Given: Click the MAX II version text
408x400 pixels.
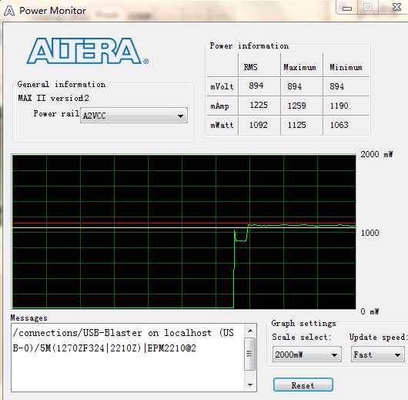Looking at the screenshot, I should click(54, 98).
